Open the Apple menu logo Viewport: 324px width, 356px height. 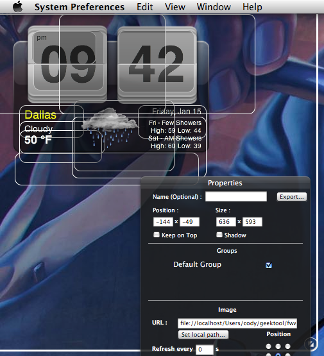coord(17,6)
